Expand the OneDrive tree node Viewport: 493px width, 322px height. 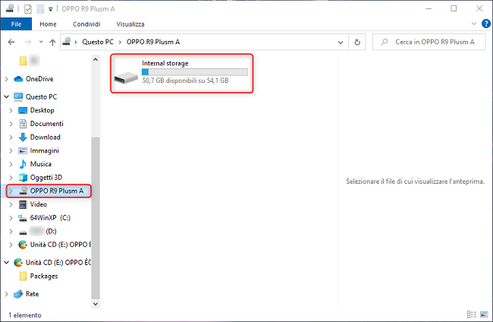point(6,79)
